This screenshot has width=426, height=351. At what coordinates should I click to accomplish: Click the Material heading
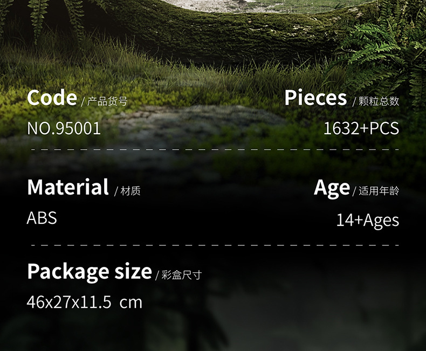[68, 188]
